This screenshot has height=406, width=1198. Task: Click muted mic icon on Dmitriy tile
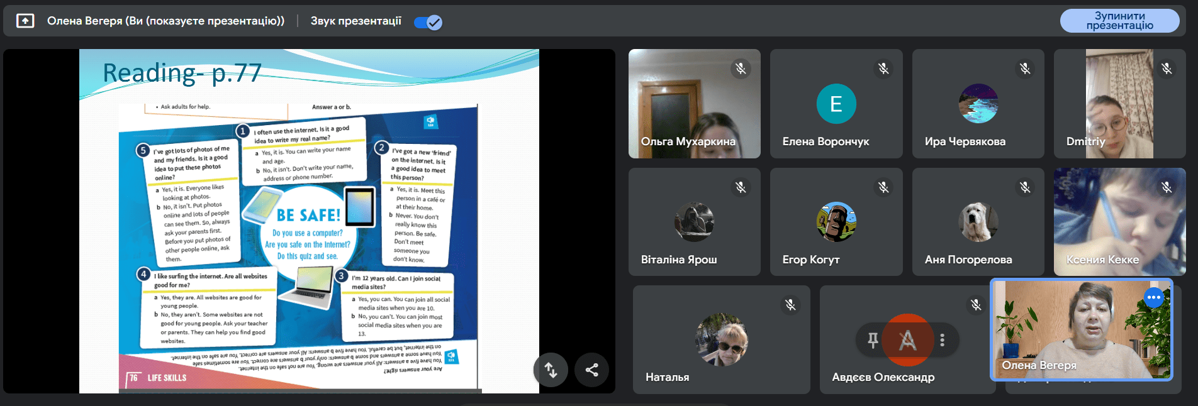1167,69
